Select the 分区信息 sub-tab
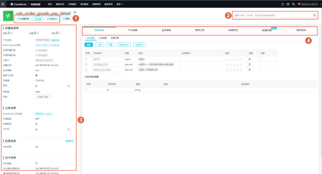 (x=103, y=38)
